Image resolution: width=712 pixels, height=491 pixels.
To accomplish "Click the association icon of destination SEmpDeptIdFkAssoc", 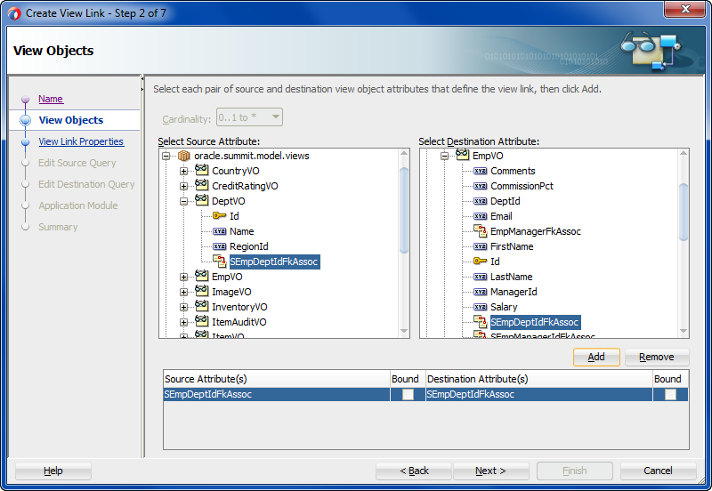I will point(480,322).
